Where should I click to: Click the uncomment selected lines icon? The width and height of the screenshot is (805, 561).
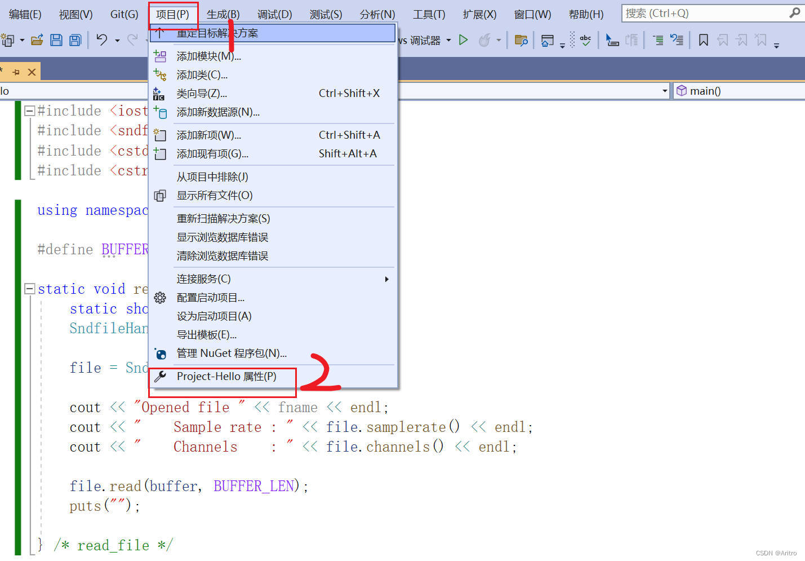(x=677, y=40)
